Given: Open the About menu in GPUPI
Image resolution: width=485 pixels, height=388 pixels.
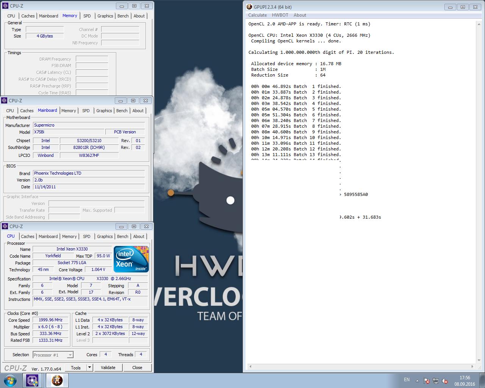Looking at the screenshot, I should click(300, 15).
